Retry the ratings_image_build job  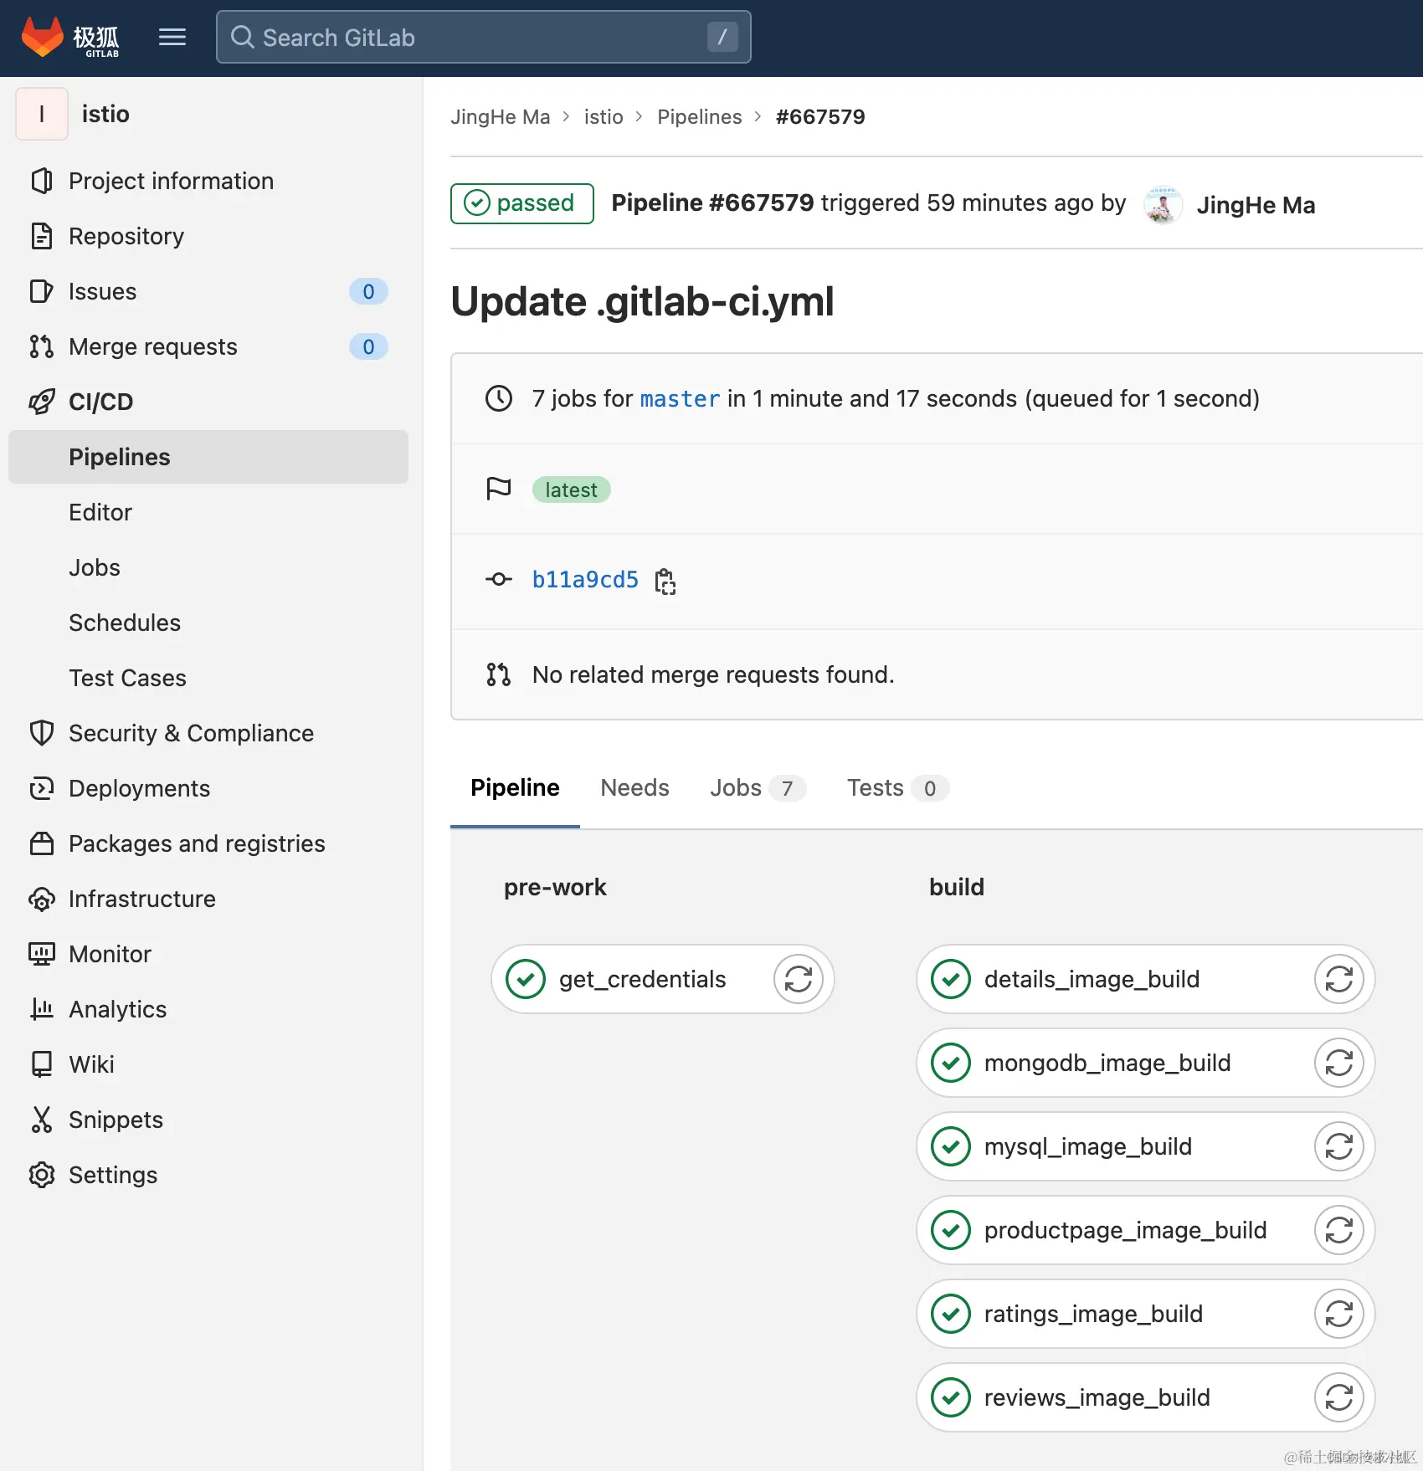[x=1339, y=1314]
